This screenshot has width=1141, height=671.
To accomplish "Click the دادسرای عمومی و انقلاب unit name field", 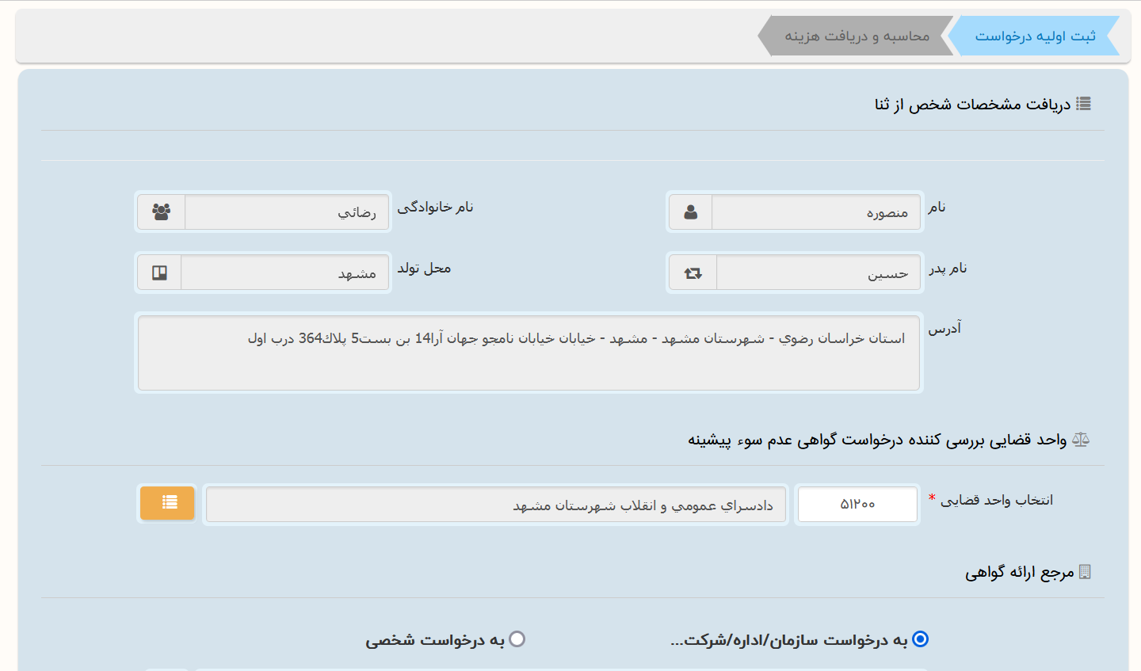I will pyautogui.click(x=495, y=505).
